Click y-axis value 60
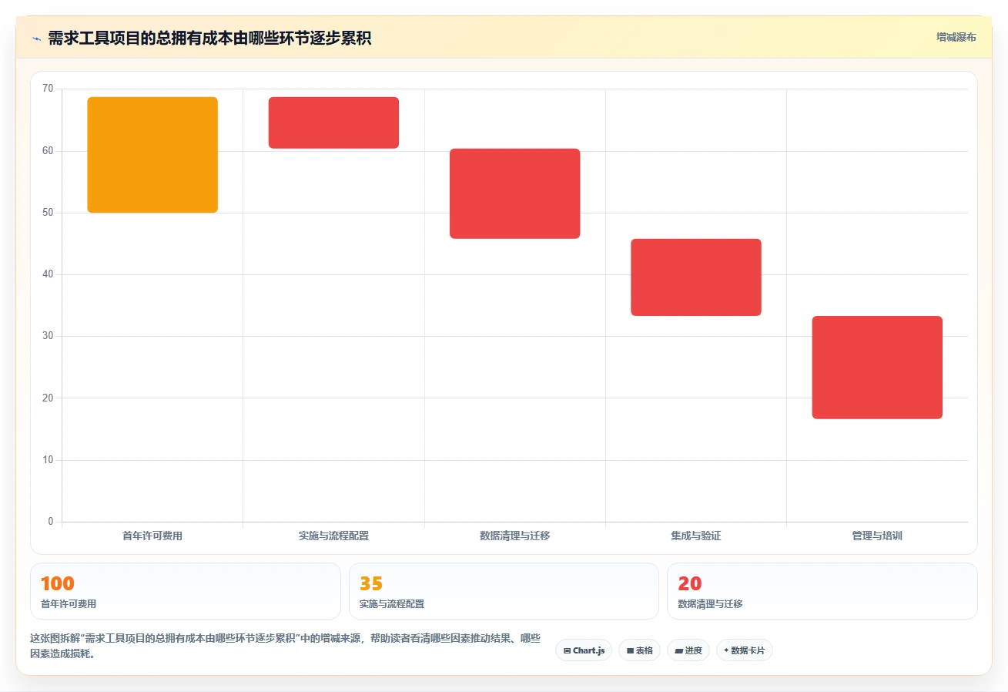The width and height of the screenshot is (1008, 692). point(48,151)
